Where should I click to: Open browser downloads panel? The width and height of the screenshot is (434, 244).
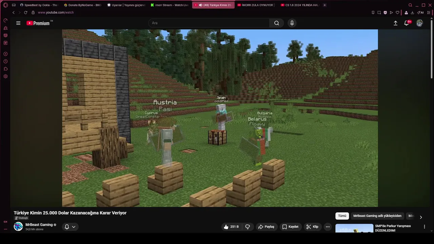click(412, 13)
